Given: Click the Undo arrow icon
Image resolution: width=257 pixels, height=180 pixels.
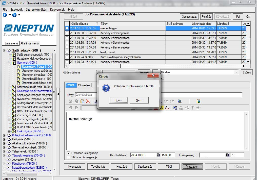Looking at the screenshot, I should (x=71, y=108).
